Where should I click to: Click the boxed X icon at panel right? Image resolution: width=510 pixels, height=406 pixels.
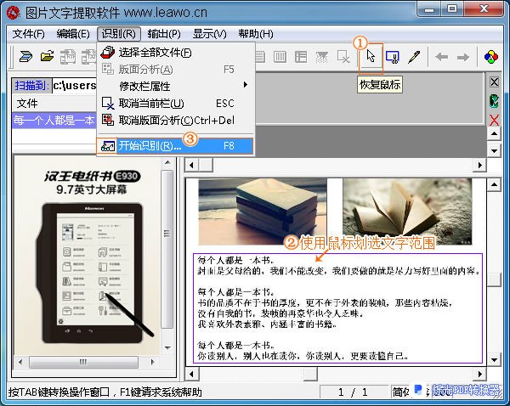494,82
